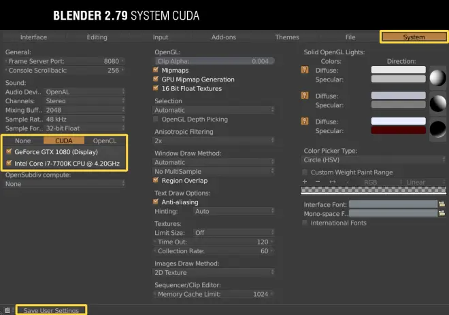This screenshot has height=315, width=449.
Task: Switch to the Add-ons tab
Action: (x=224, y=37)
